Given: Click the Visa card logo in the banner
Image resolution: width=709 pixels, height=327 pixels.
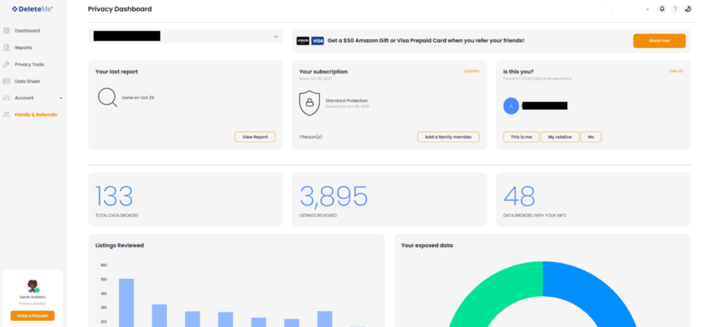Looking at the screenshot, I should tap(317, 41).
